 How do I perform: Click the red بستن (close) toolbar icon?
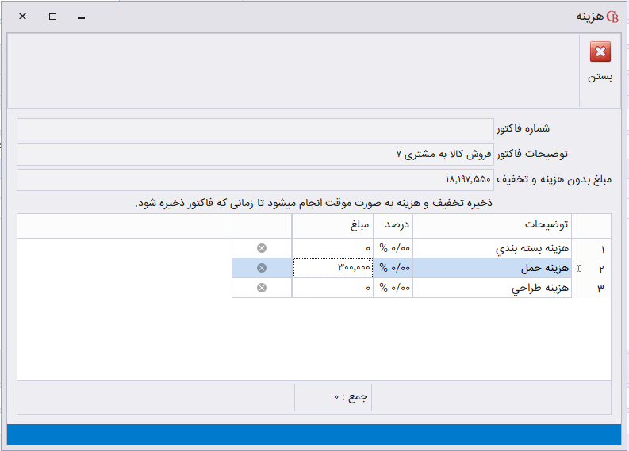[600, 53]
